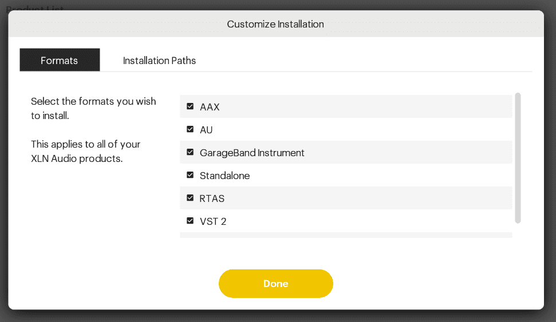Uncheck the AAX format checkbox

pos(190,106)
